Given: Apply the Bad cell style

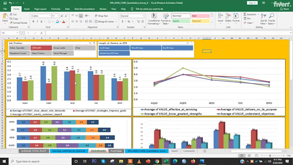Looking at the screenshot, I should pyautogui.click(x=200, y=16).
